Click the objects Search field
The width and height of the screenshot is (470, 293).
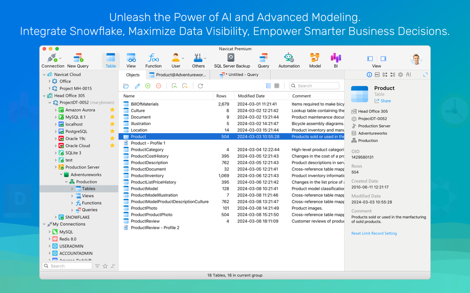click(314, 86)
